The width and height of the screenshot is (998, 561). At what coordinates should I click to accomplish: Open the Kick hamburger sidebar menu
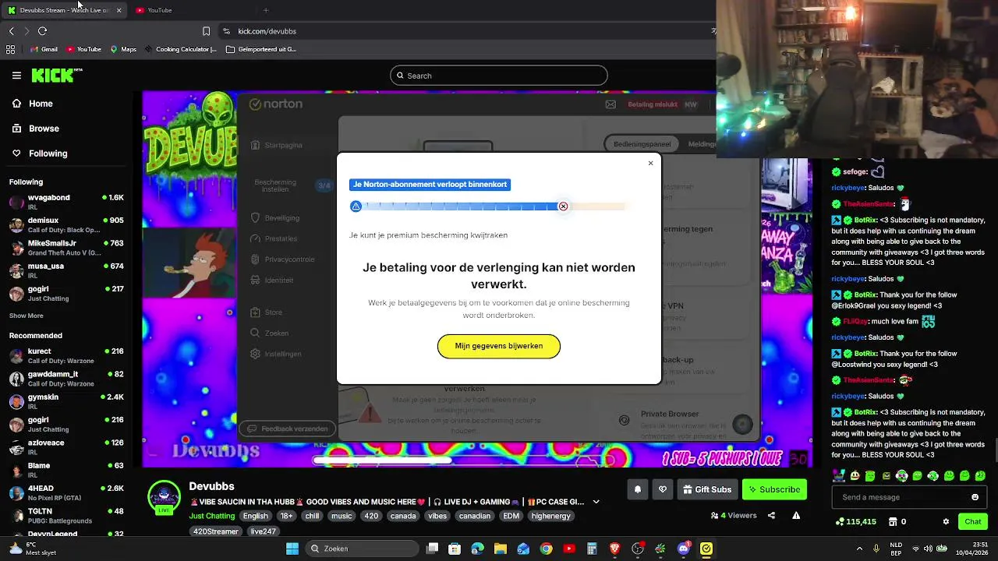[16, 76]
